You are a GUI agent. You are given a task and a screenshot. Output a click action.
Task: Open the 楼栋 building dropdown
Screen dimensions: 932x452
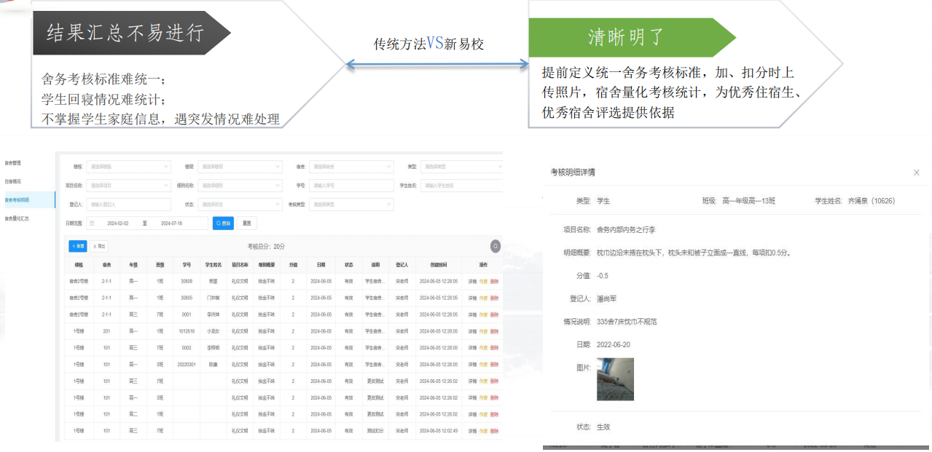point(128,167)
